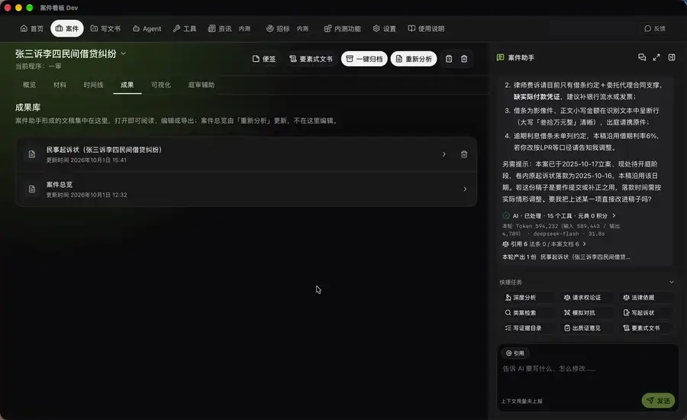
Task: Click the 案件助手 panel logo icon
Action: 500,57
